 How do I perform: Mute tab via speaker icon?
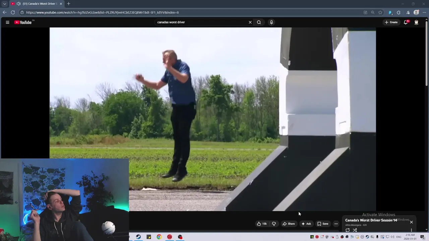click(x=18, y=4)
